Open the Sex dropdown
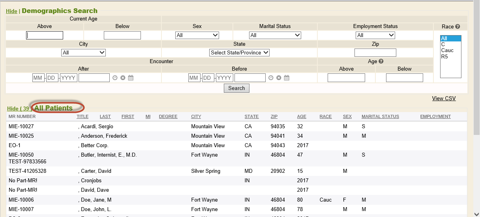 (197, 35)
